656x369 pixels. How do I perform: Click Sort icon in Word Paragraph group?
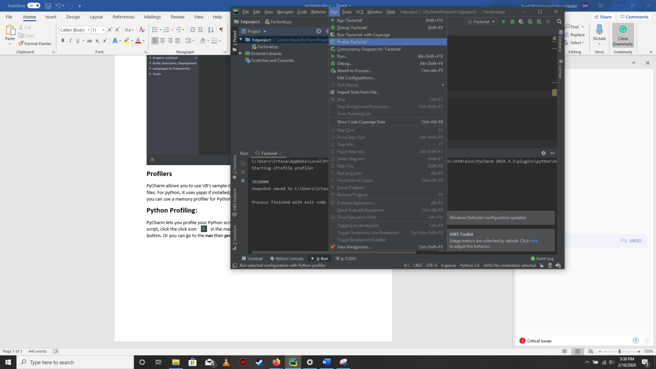[211, 29]
